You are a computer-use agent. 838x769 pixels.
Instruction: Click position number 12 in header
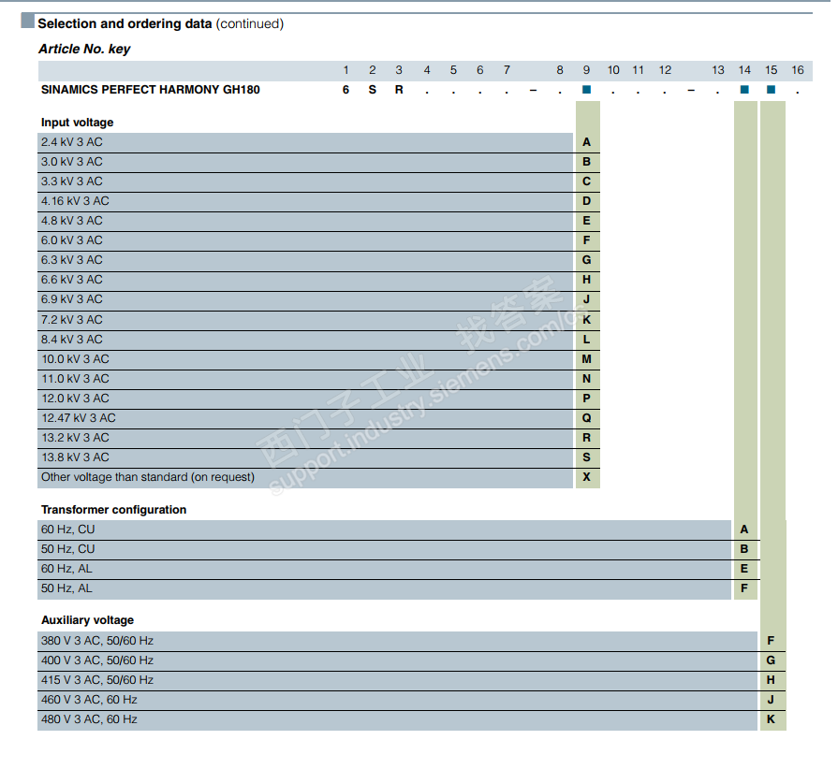[x=665, y=70]
